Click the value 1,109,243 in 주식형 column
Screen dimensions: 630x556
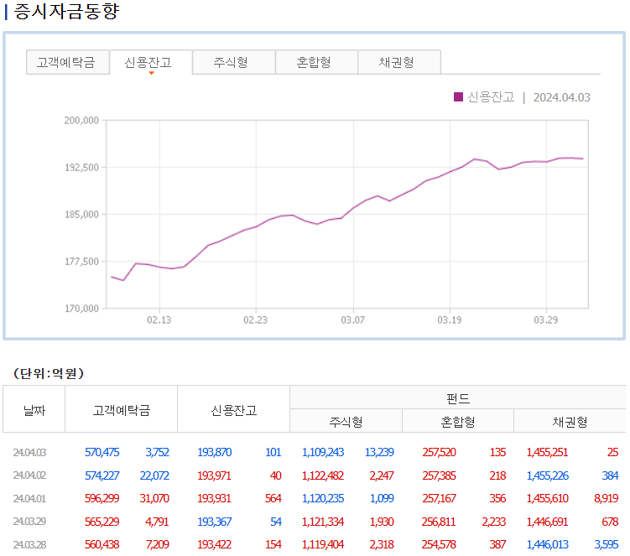[x=323, y=452]
